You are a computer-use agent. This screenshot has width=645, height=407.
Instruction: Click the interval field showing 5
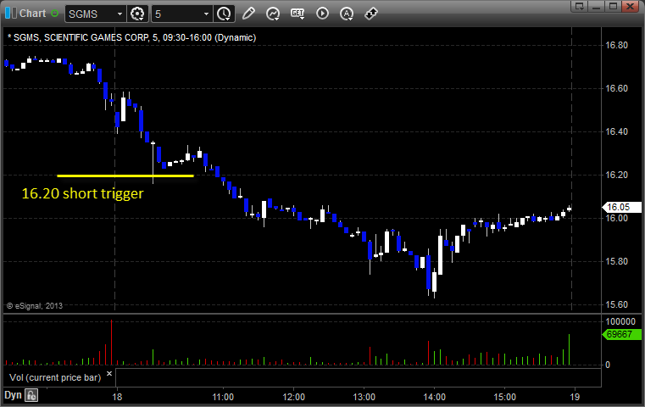pos(177,14)
